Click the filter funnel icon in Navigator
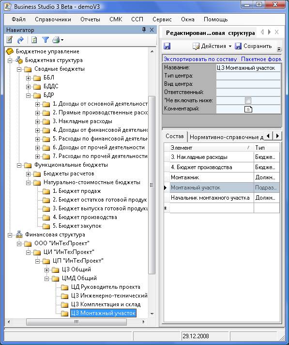 coord(46,40)
